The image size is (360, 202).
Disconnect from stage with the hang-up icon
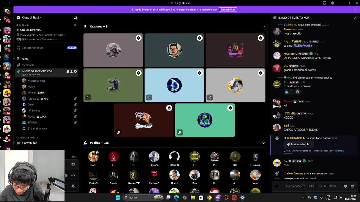73,176
